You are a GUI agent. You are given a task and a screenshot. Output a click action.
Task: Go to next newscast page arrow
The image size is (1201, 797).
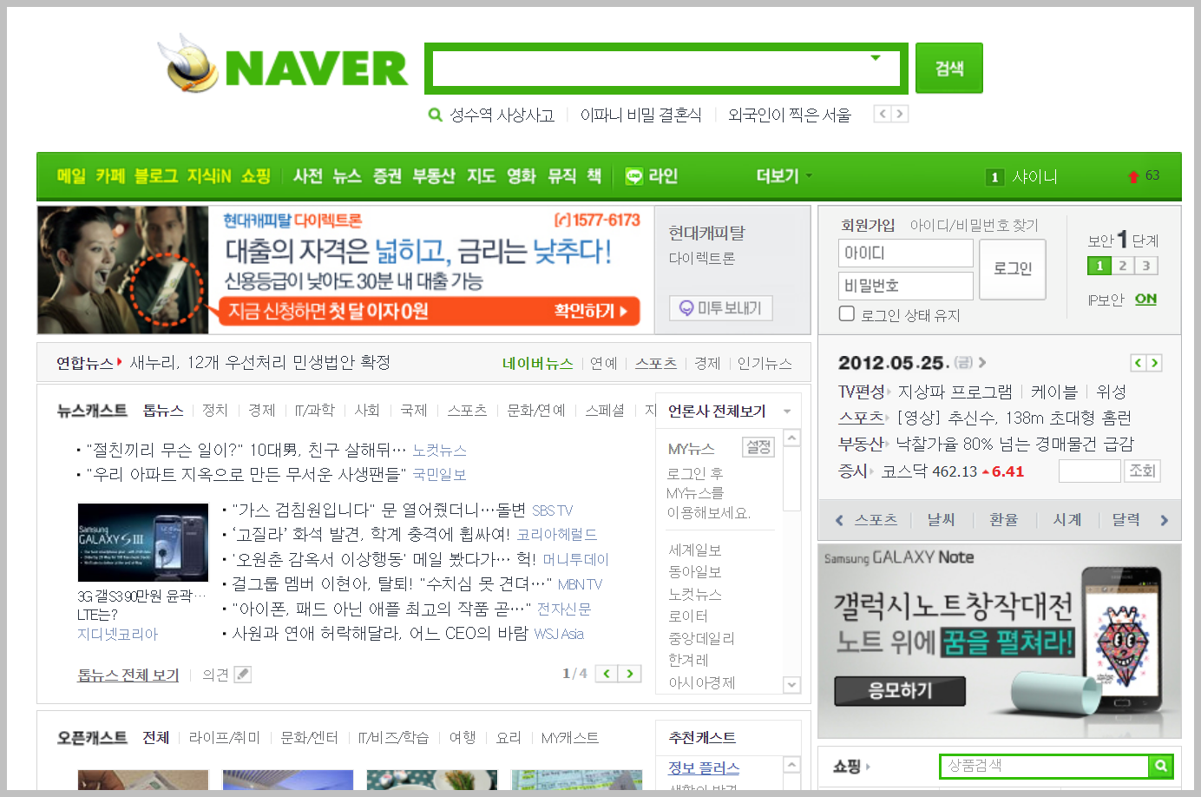point(630,673)
